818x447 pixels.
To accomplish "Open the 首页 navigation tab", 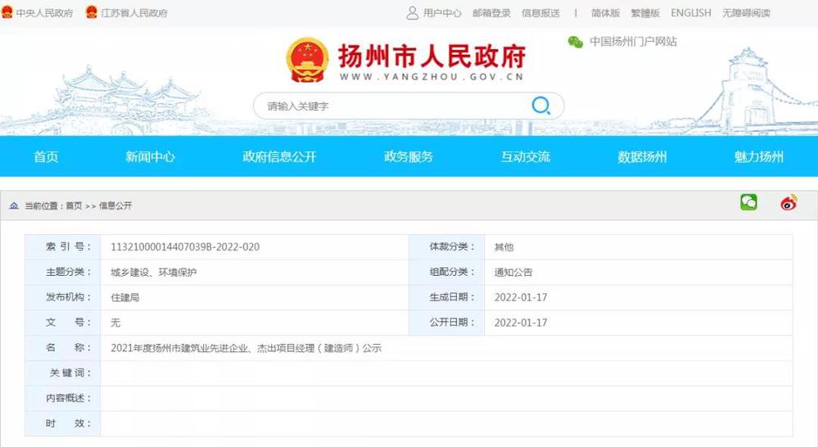I will click(46, 157).
